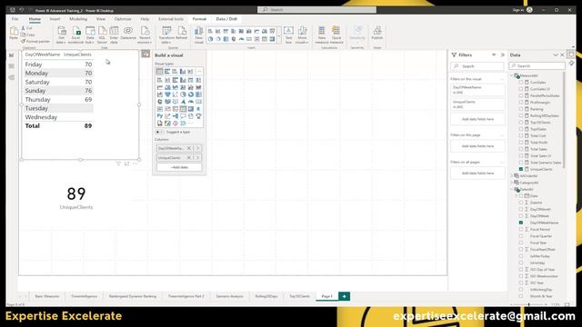Image resolution: width=582 pixels, height=327 pixels.
Task: Open the Modeling ribbon tab
Action: 78,19
